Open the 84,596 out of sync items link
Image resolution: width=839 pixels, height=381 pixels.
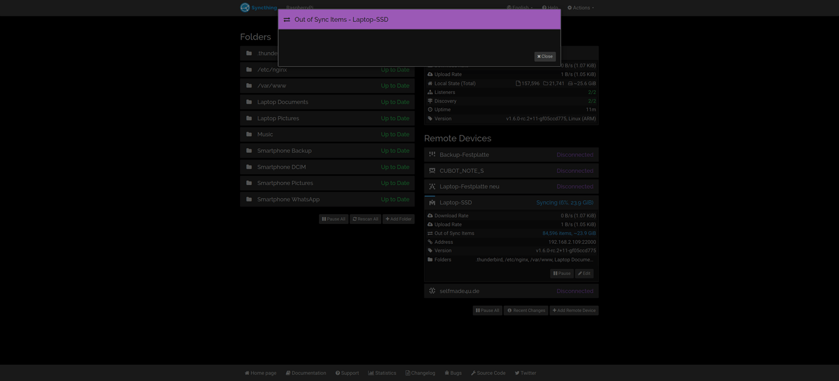569,233
